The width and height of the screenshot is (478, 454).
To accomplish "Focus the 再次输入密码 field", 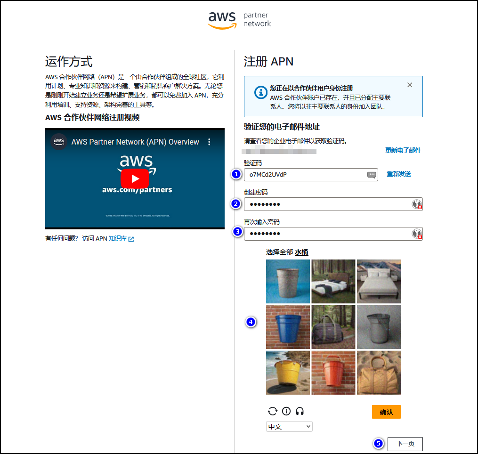I will pos(333,234).
